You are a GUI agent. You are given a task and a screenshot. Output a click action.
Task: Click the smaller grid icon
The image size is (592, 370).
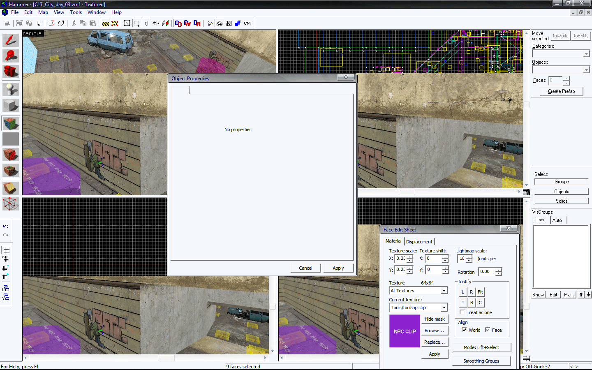(x=6, y=268)
